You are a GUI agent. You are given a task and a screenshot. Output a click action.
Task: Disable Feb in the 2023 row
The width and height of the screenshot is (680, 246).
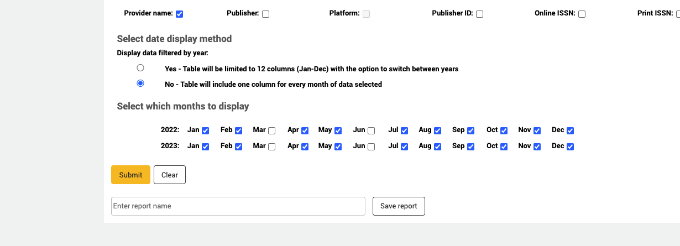tap(238, 147)
